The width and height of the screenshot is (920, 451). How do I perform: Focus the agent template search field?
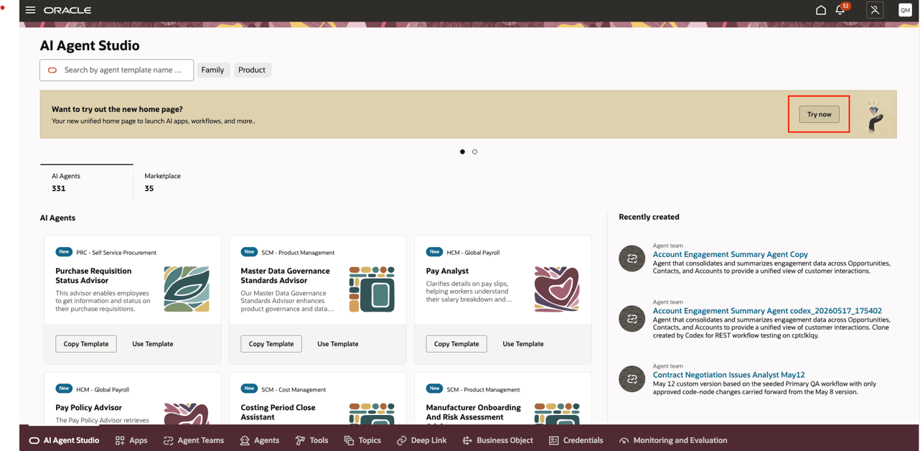[117, 70]
